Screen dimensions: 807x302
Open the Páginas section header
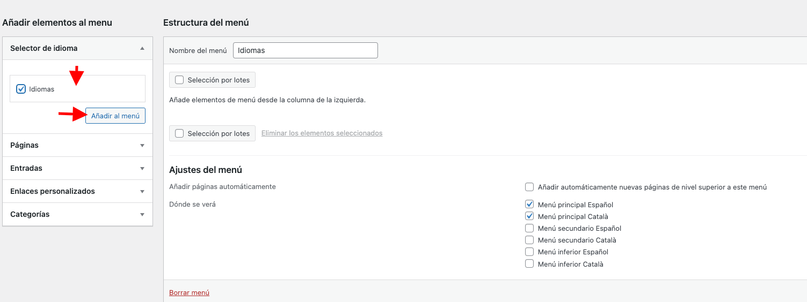[78, 145]
